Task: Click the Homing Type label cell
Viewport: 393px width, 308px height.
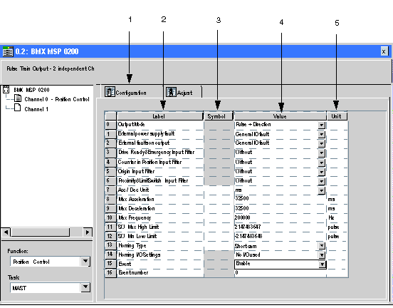Action: click(x=160, y=245)
